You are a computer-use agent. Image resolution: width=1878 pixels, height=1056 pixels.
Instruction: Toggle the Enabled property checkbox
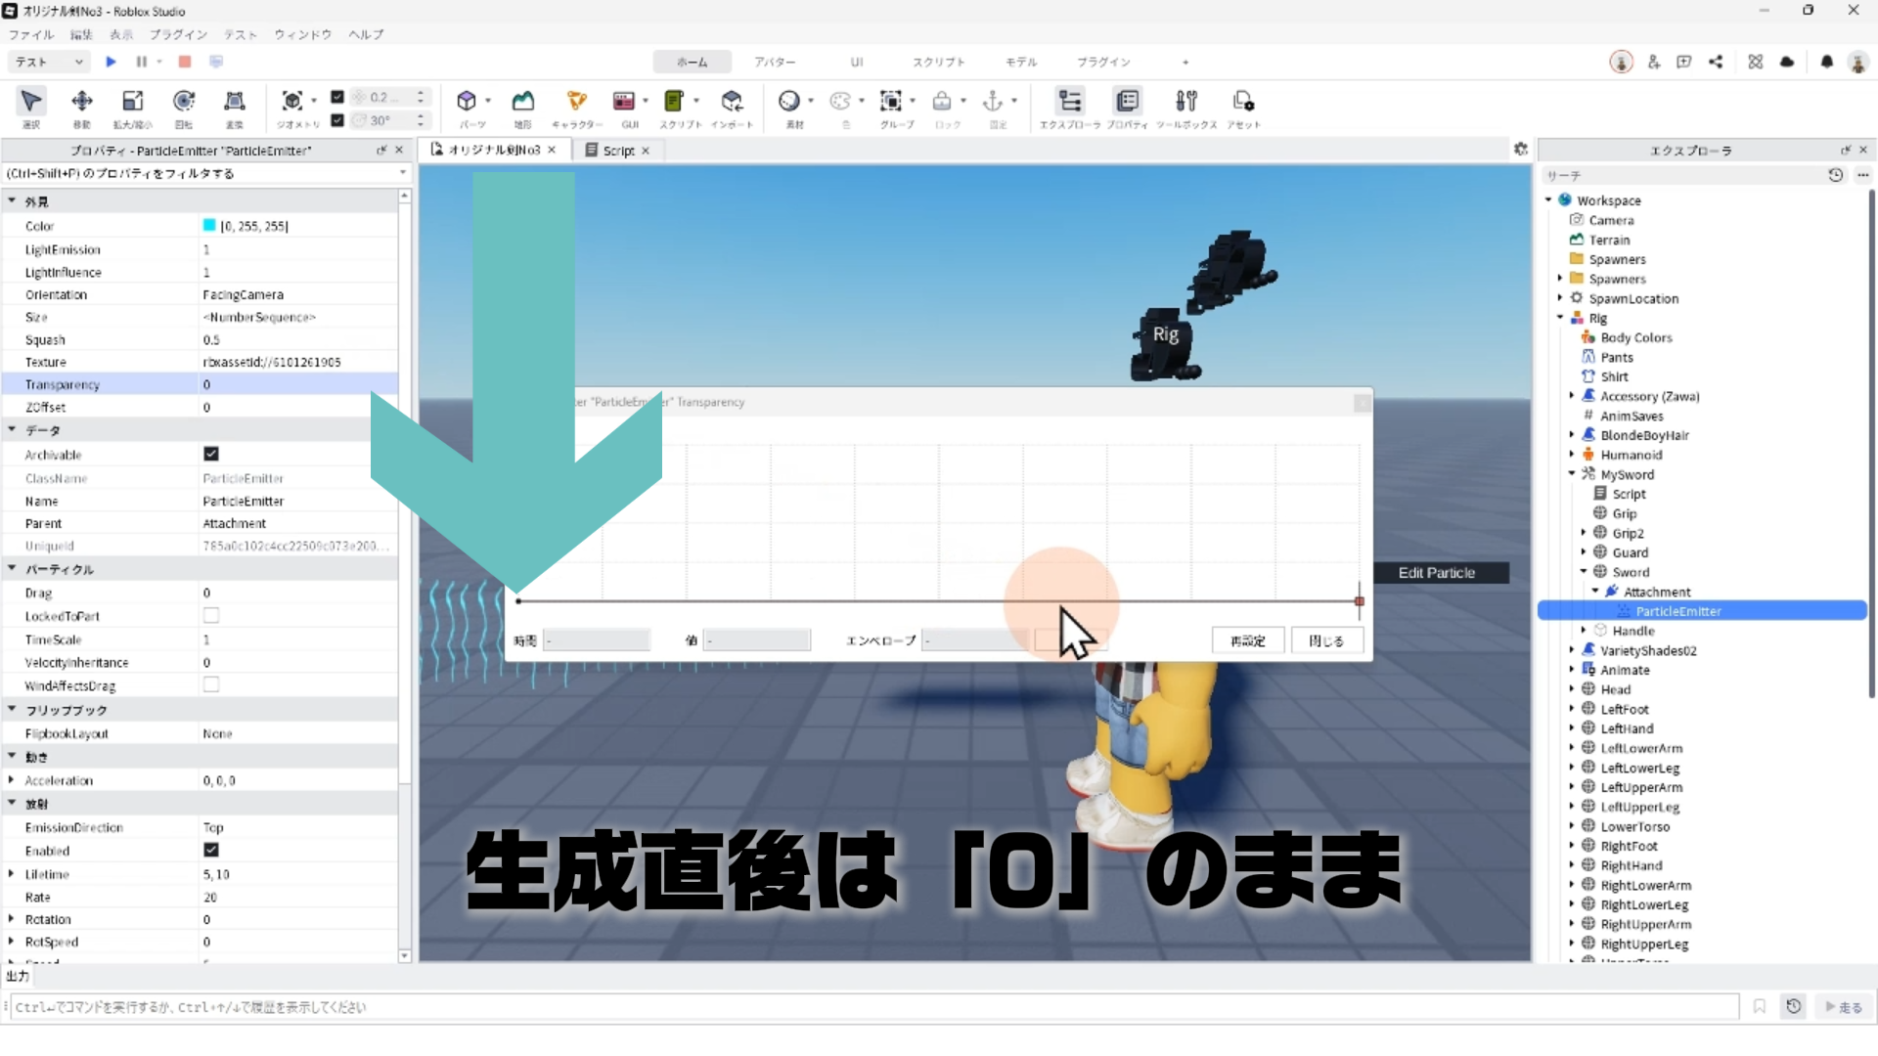click(211, 850)
